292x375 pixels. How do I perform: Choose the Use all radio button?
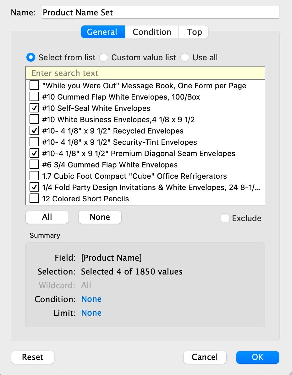coord(185,57)
